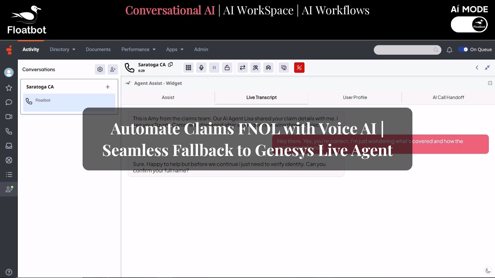This screenshot has height=278, width=495.
Task: Open the screen share monitor icon
Action: [284, 68]
